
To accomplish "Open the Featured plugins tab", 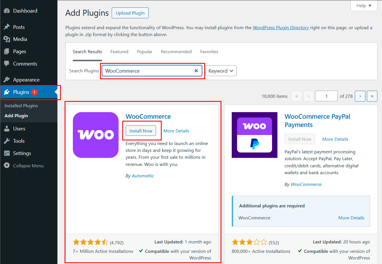I will (x=119, y=52).
